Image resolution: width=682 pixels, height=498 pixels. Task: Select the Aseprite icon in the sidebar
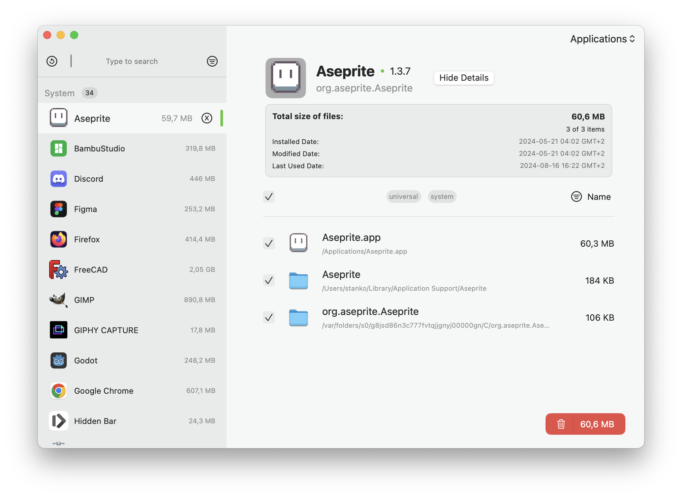tap(59, 118)
